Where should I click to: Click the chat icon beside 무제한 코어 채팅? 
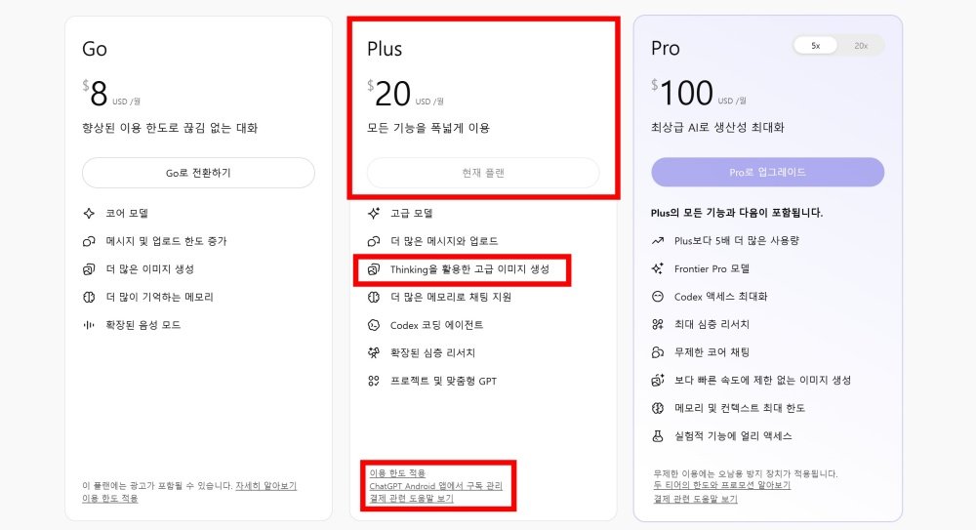(x=657, y=352)
